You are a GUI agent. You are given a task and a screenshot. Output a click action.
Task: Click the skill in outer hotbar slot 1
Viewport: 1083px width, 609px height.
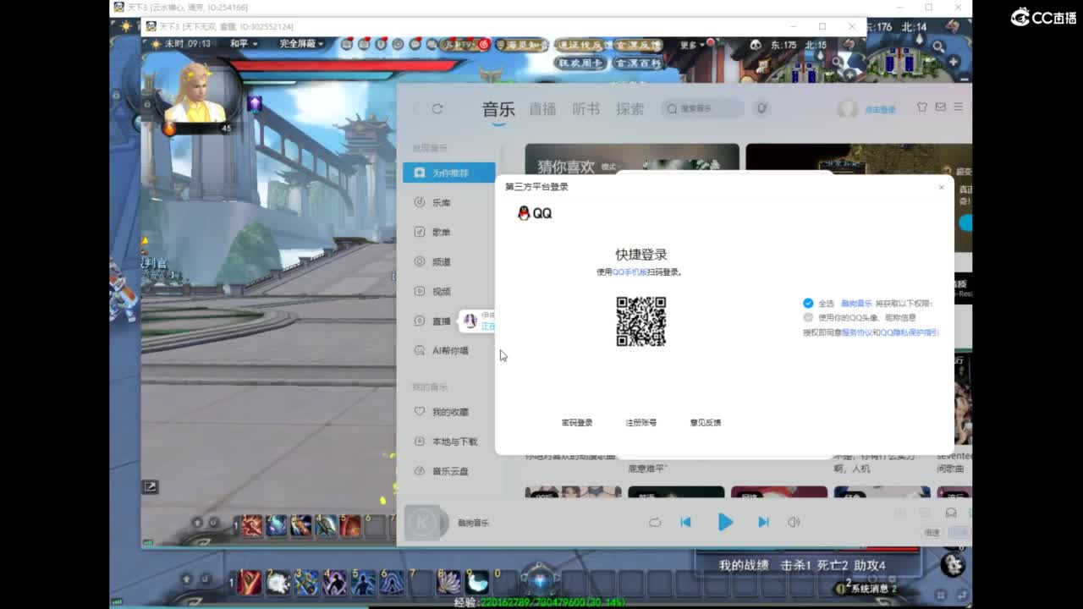[249, 582]
